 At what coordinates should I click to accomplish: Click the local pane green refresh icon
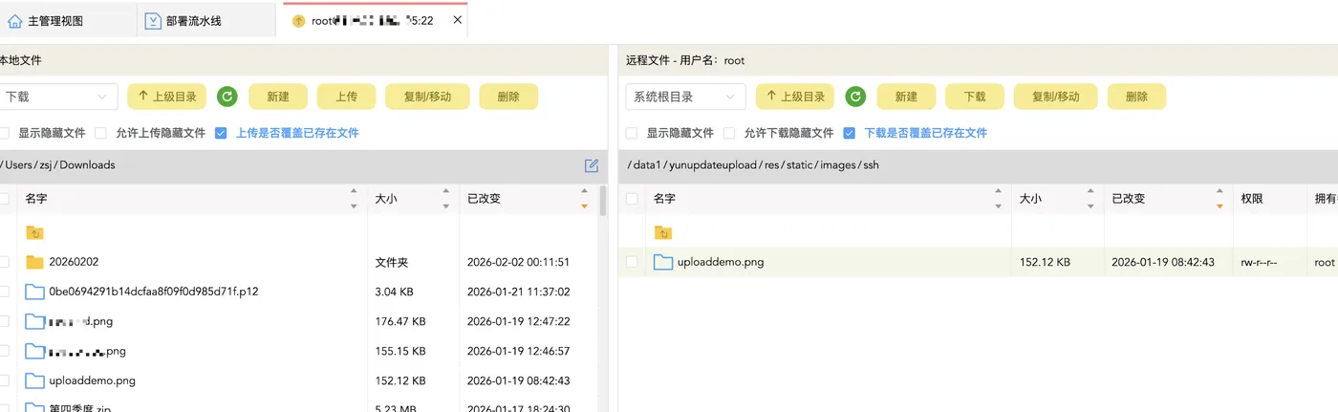click(x=227, y=97)
